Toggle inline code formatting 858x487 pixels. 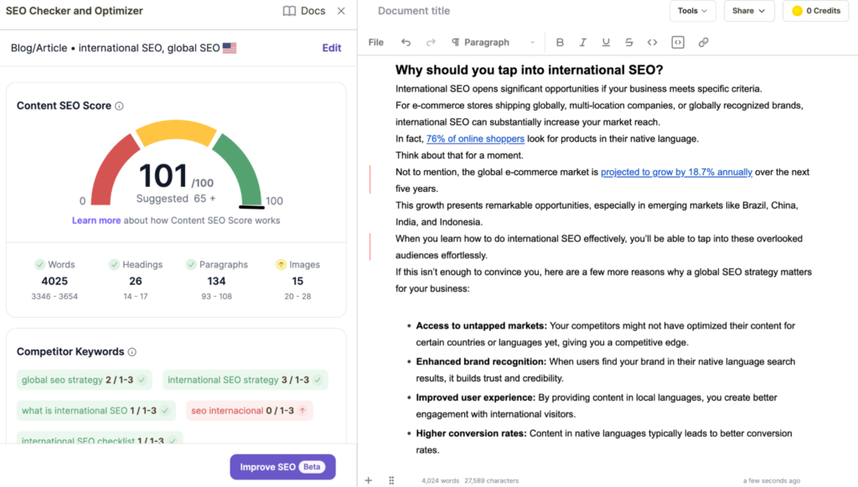coord(652,43)
